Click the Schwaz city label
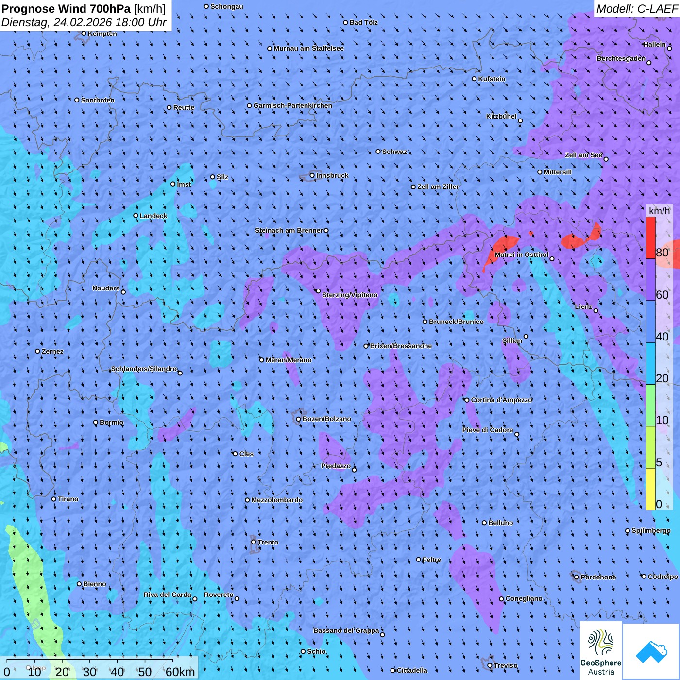The image size is (680, 680). pos(394,152)
